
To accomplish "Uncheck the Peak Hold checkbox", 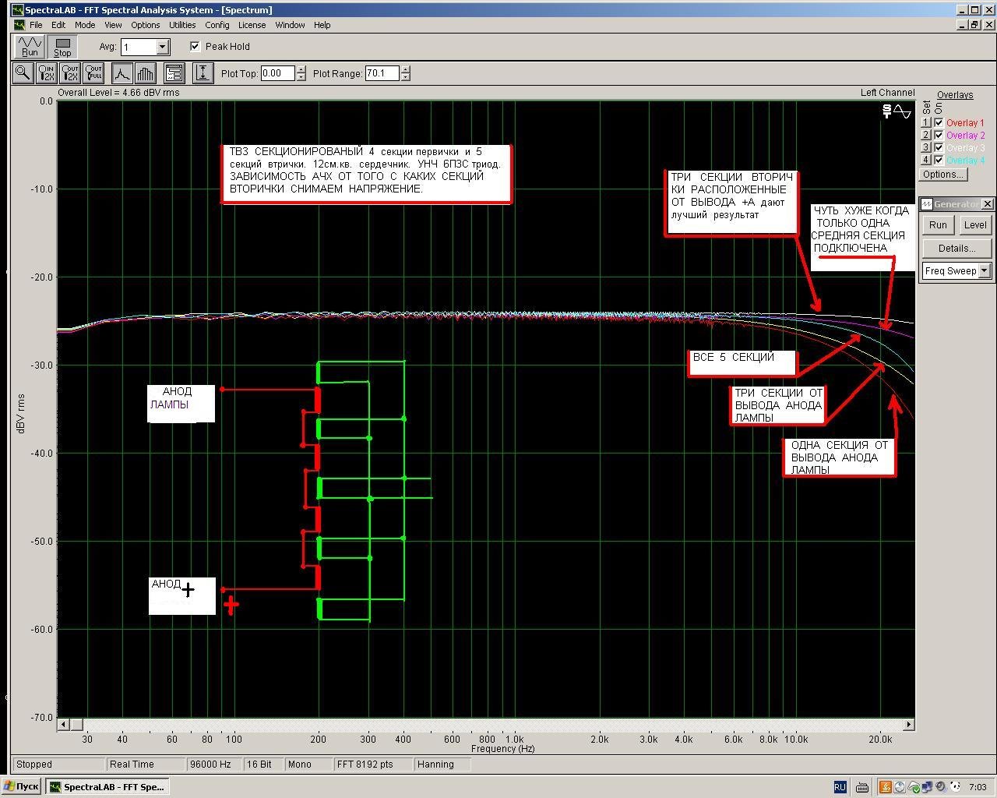I will point(195,47).
